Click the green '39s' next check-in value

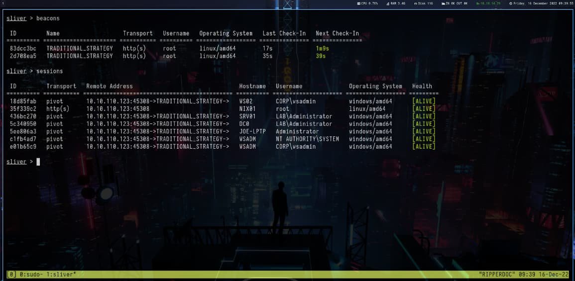(321, 56)
